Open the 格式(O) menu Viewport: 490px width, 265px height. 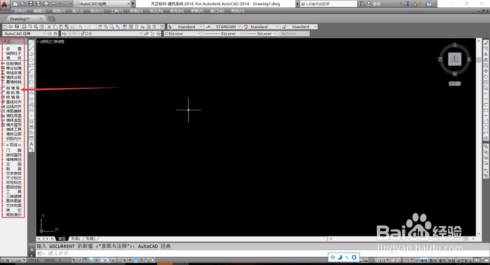pyautogui.click(x=97, y=11)
